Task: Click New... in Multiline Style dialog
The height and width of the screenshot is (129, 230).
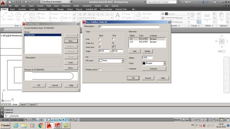Action: click(x=71, y=41)
